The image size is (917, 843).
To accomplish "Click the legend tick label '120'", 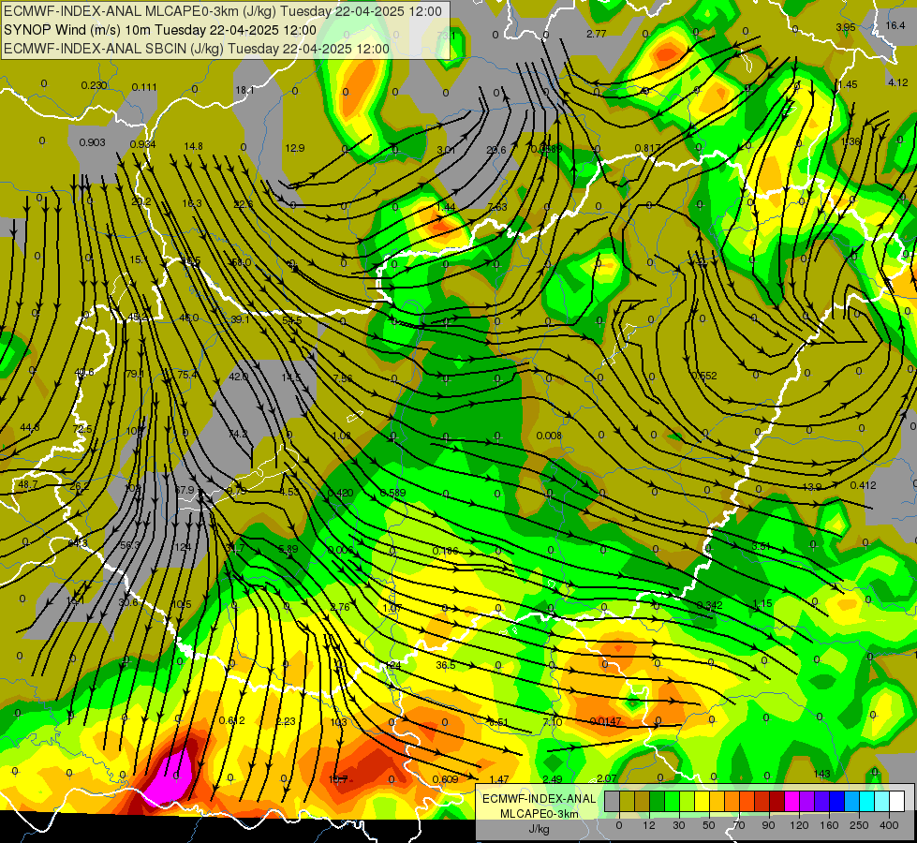I will coord(799,825).
